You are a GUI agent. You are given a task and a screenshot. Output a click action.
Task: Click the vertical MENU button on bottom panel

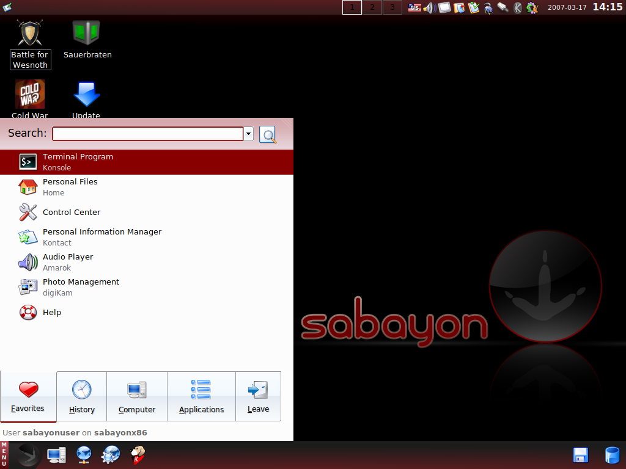pyautogui.click(x=4, y=454)
